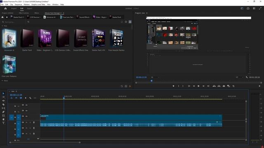264x148 pixels.
Task: Open the Sequence menu
Action: pos(18,5)
